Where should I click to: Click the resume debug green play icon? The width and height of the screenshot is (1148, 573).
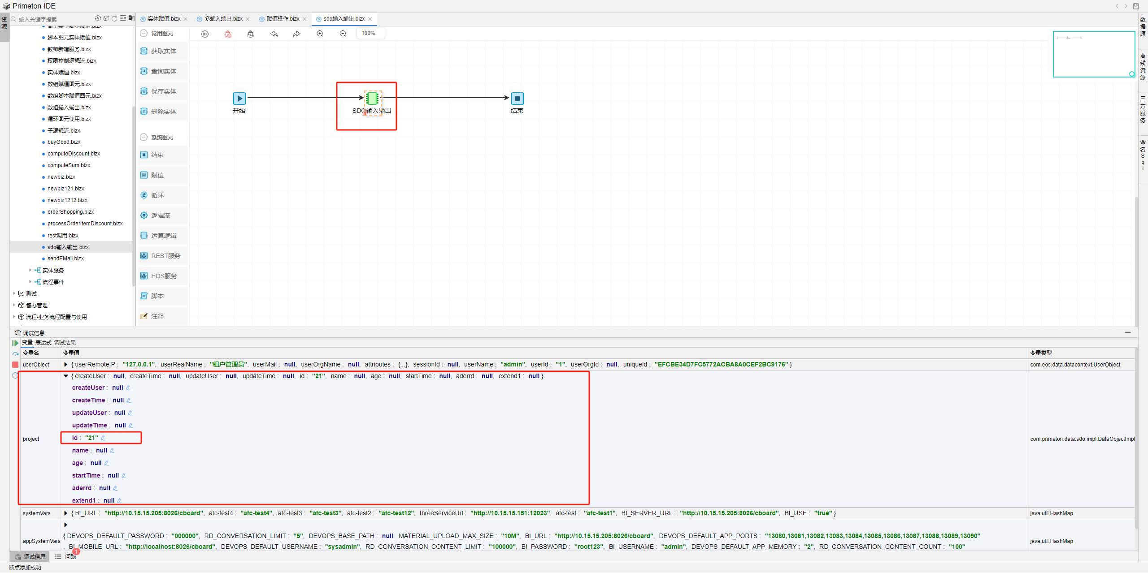[x=15, y=343]
